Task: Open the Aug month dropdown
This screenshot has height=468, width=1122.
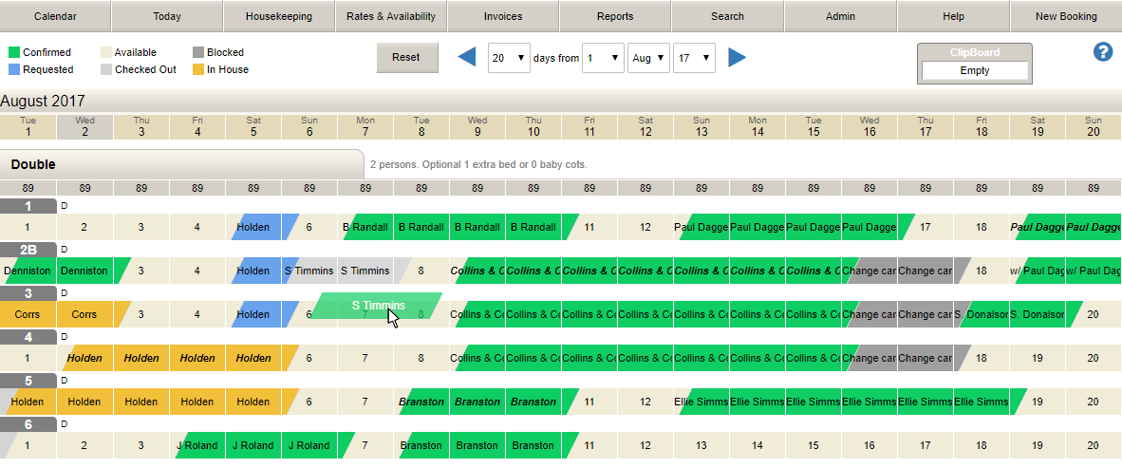Action: [x=648, y=58]
